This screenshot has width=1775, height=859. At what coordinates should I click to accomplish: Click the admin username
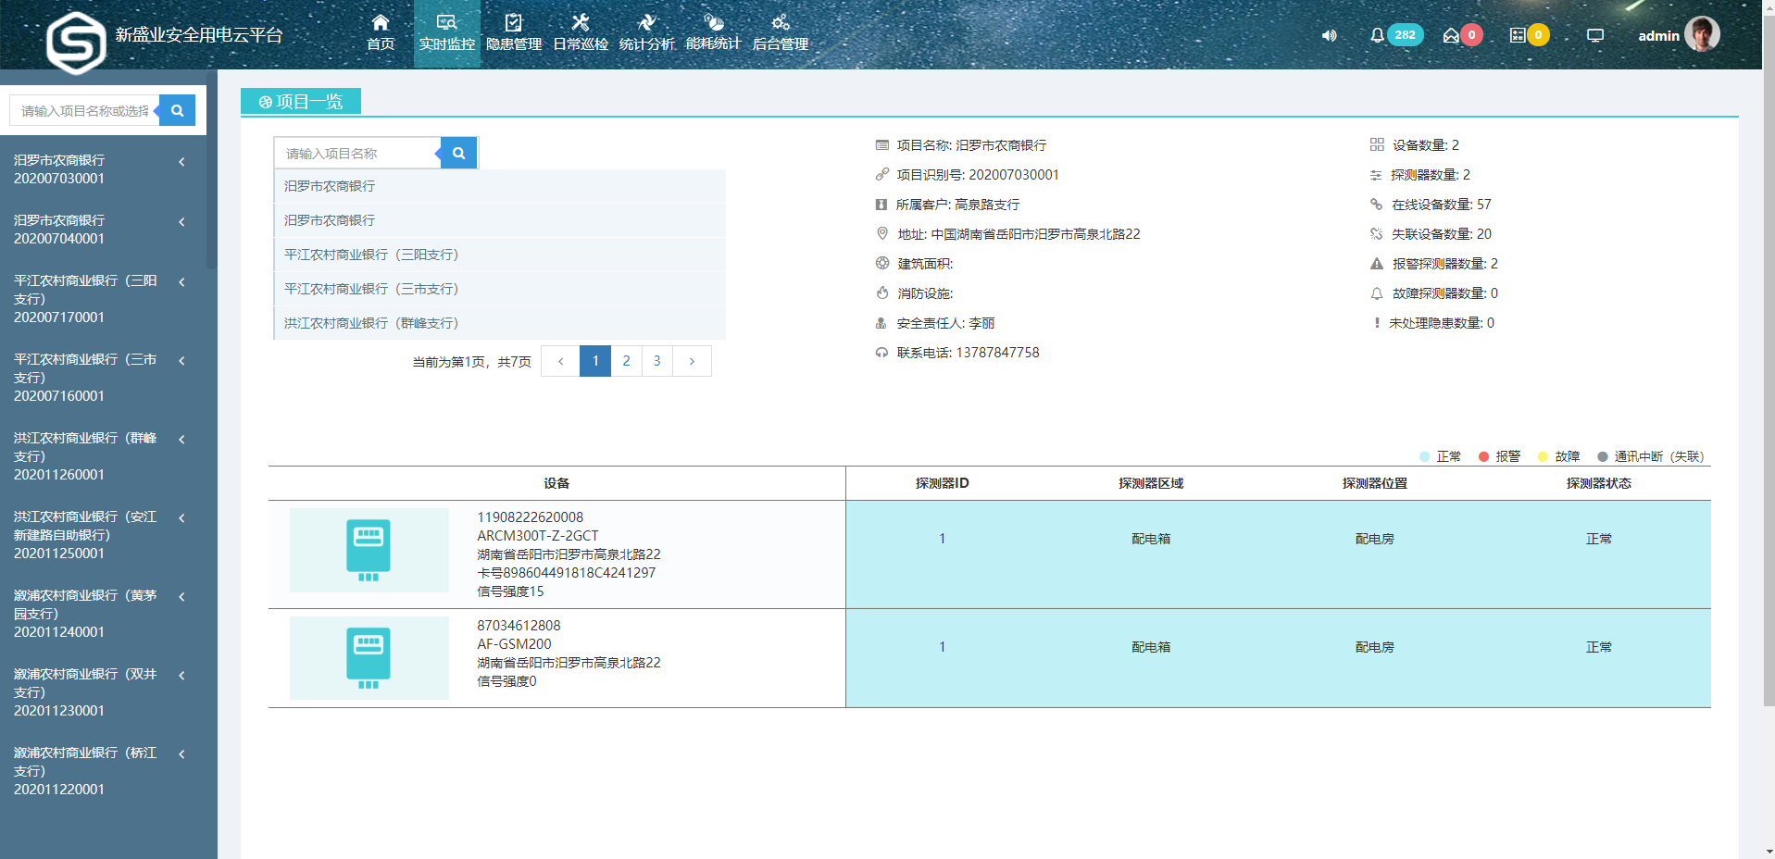(1658, 36)
